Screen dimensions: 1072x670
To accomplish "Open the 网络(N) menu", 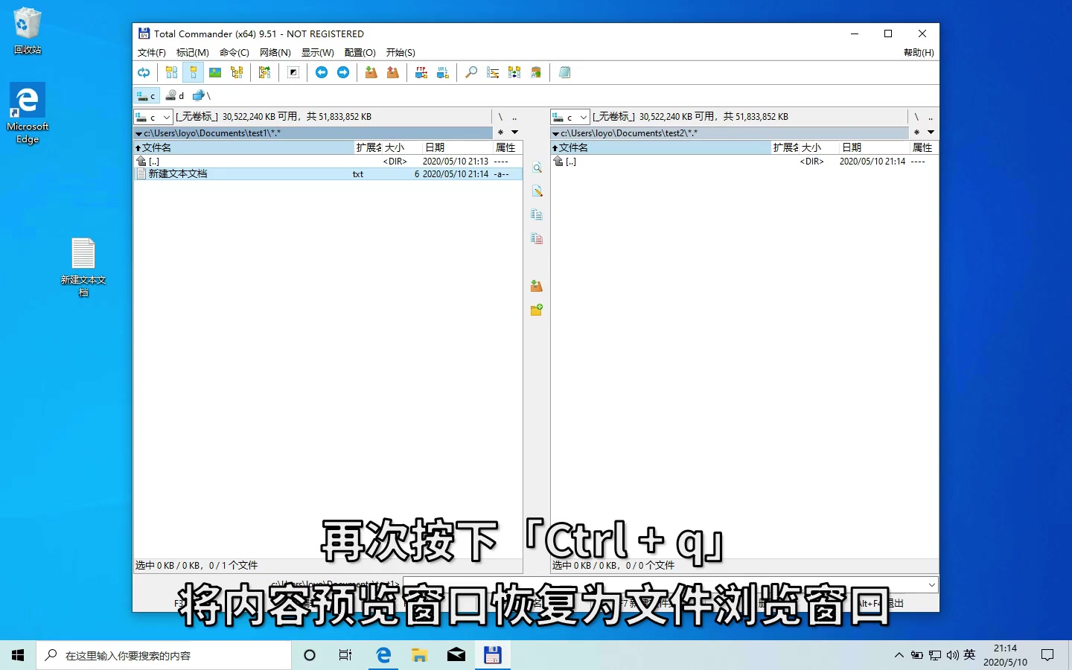I will [x=275, y=52].
